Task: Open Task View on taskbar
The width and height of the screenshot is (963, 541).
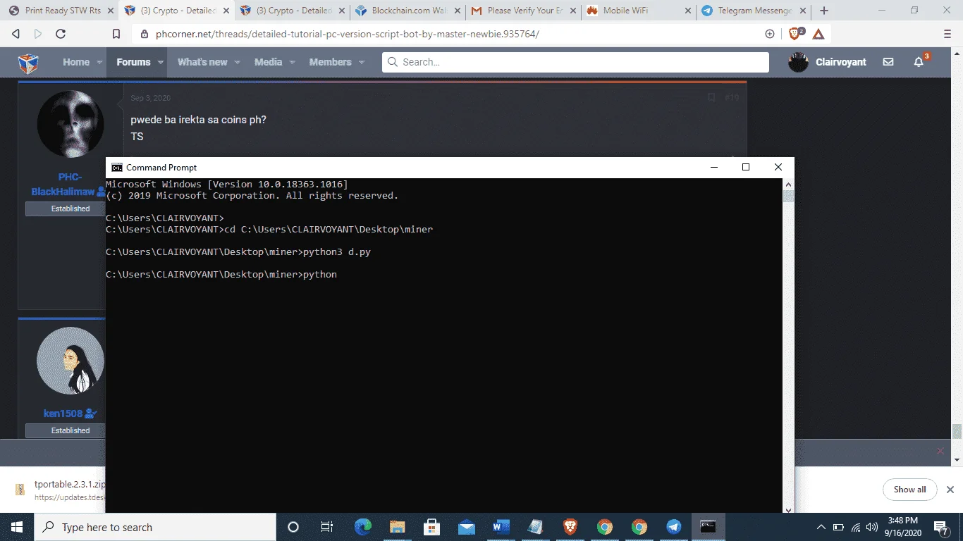Action: pyautogui.click(x=327, y=527)
